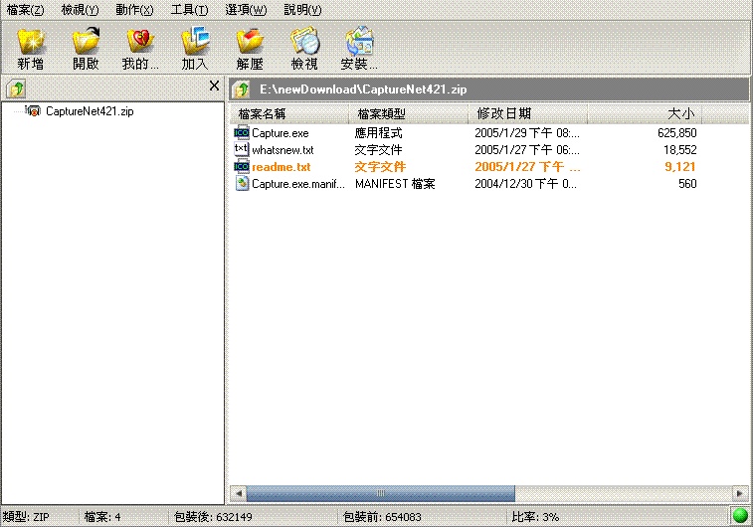Select the Capture.exe file name
The image size is (753, 527).
pyautogui.click(x=281, y=133)
